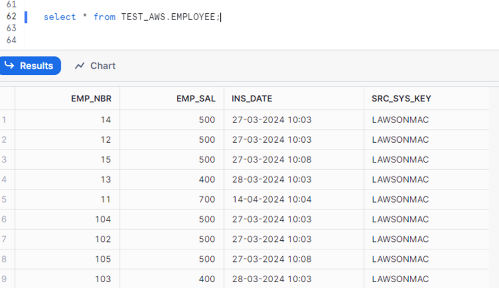Select result row number 9
This screenshot has height=288, width=499.
coord(5,279)
